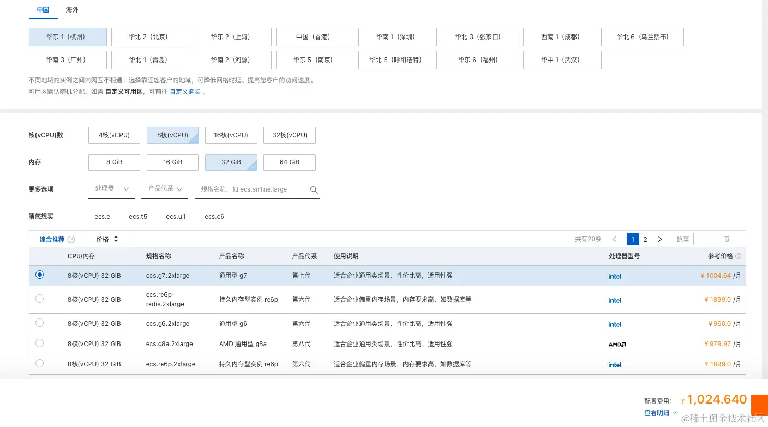Select the ecs.g7.2xlarge radio button
Image resolution: width=768 pixels, height=427 pixels.
click(x=40, y=275)
